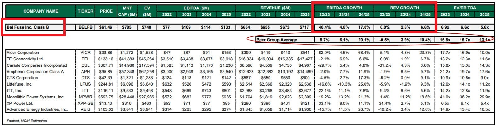Image resolution: width=498 pixels, height=129 pixels.
Task: Click Vicor EBITDA growth 82.9%
Action: click(x=325, y=53)
